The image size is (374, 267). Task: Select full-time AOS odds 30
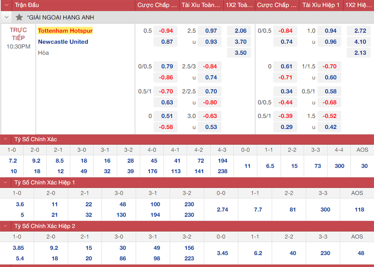pos(364,166)
